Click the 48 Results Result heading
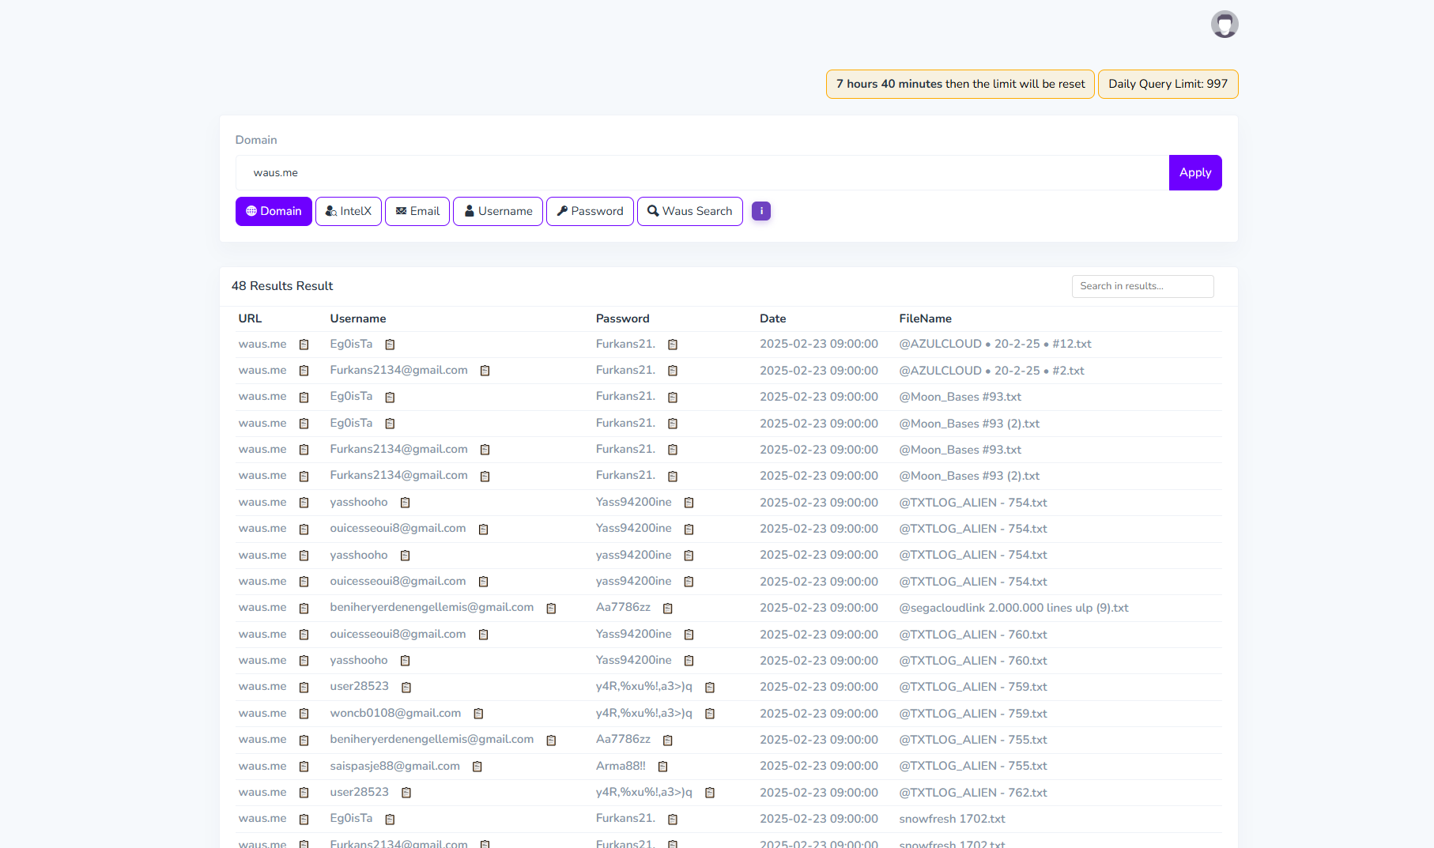Viewport: 1434px width, 848px height. point(282,286)
